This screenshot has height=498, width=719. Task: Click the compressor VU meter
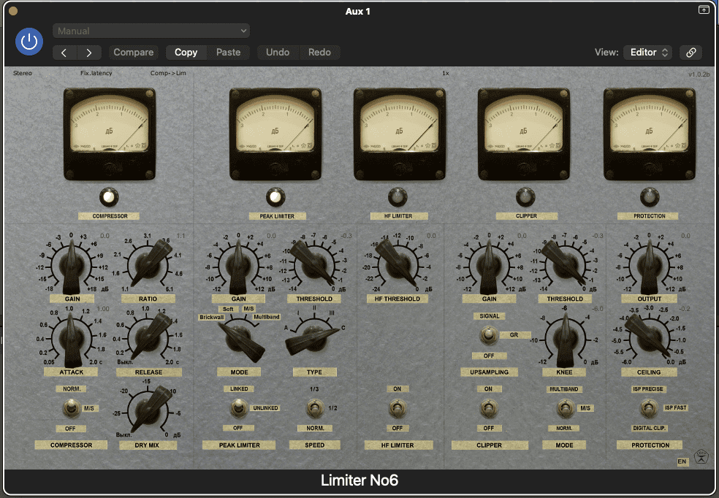coord(109,134)
